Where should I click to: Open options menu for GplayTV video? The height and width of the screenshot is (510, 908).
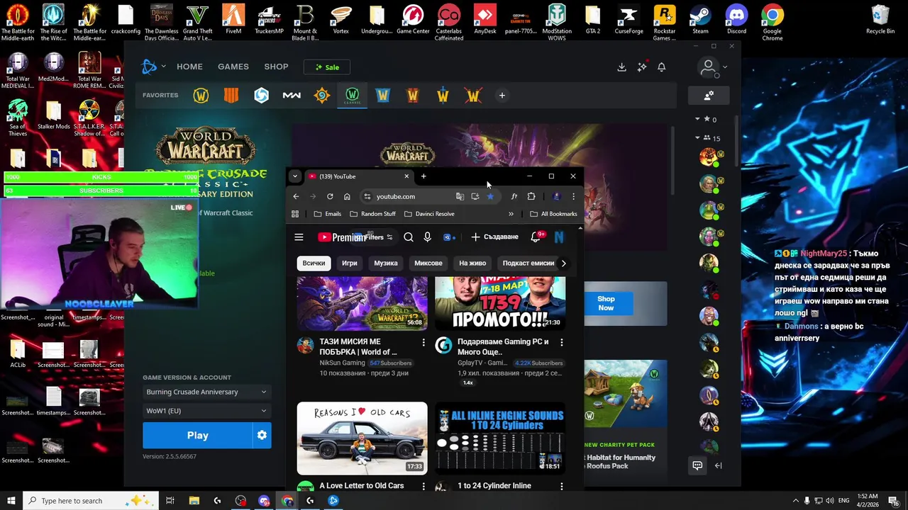[x=561, y=343]
